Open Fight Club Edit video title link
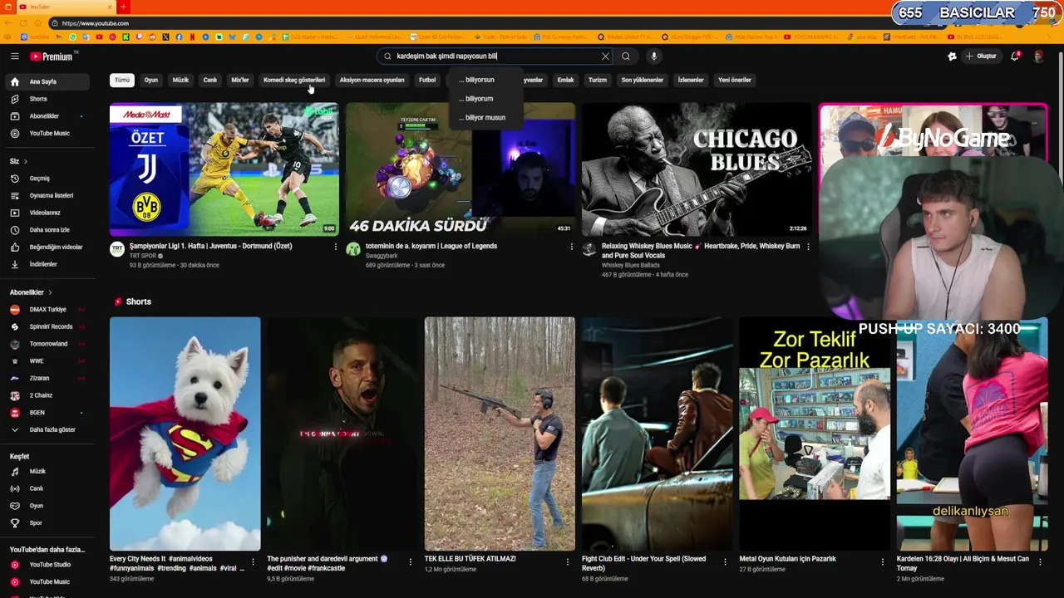The height and width of the screenshot is (598, 1064). point(644,563)
